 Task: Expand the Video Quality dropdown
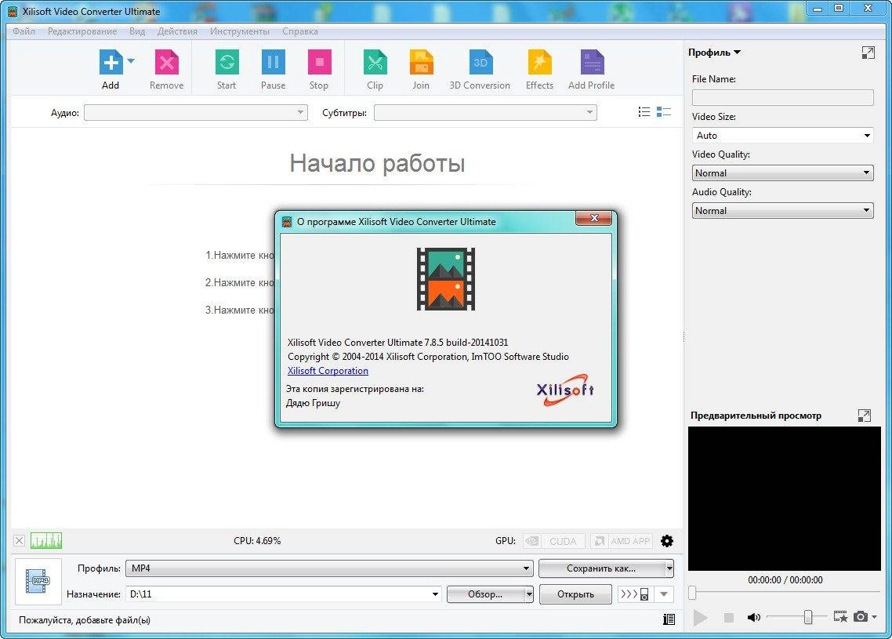(x=783, y=173)
